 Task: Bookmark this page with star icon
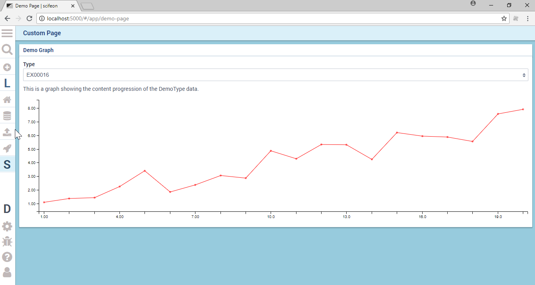click(x=504, y=18)
